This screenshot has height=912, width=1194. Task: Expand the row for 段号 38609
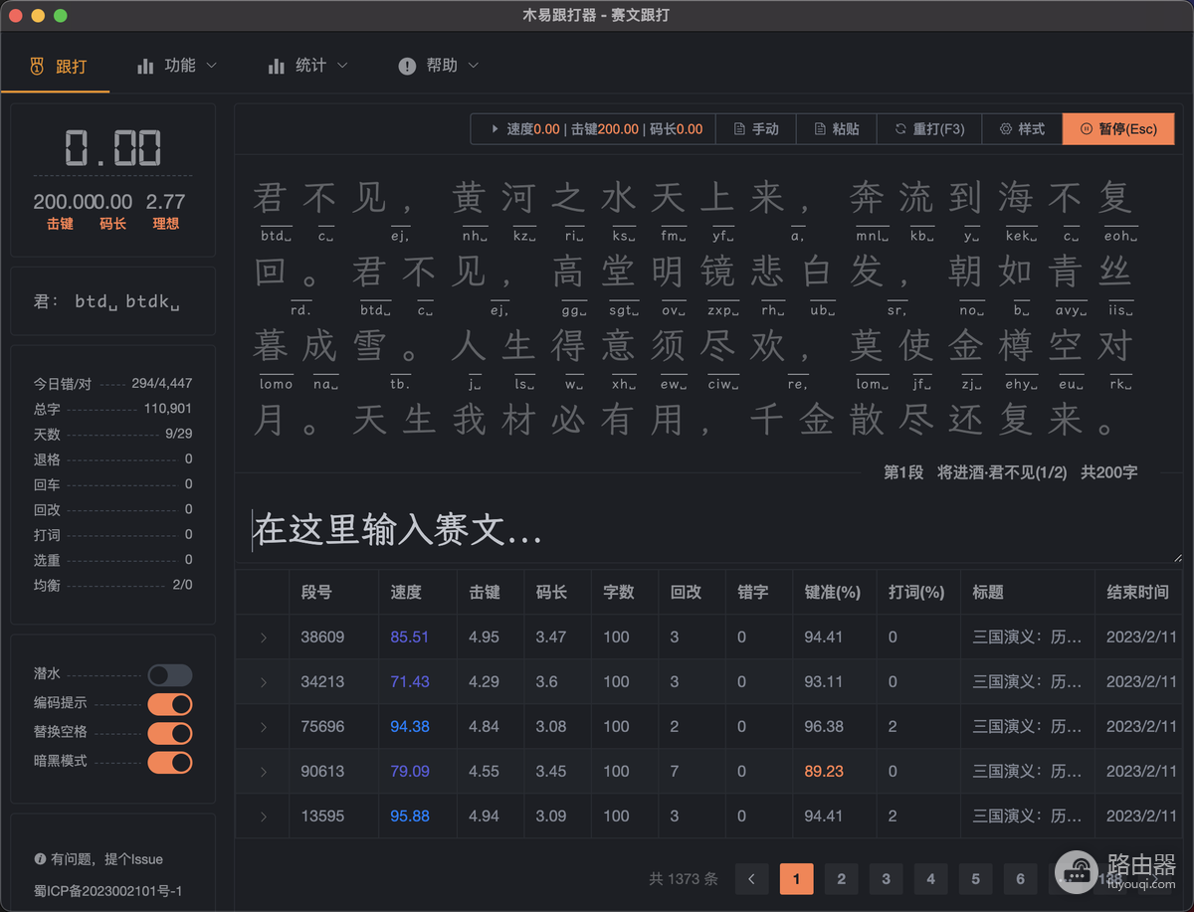pos(264,638)
